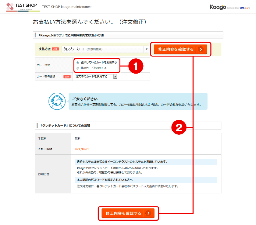Click the 支払上限額 row label

pos(45,149)
